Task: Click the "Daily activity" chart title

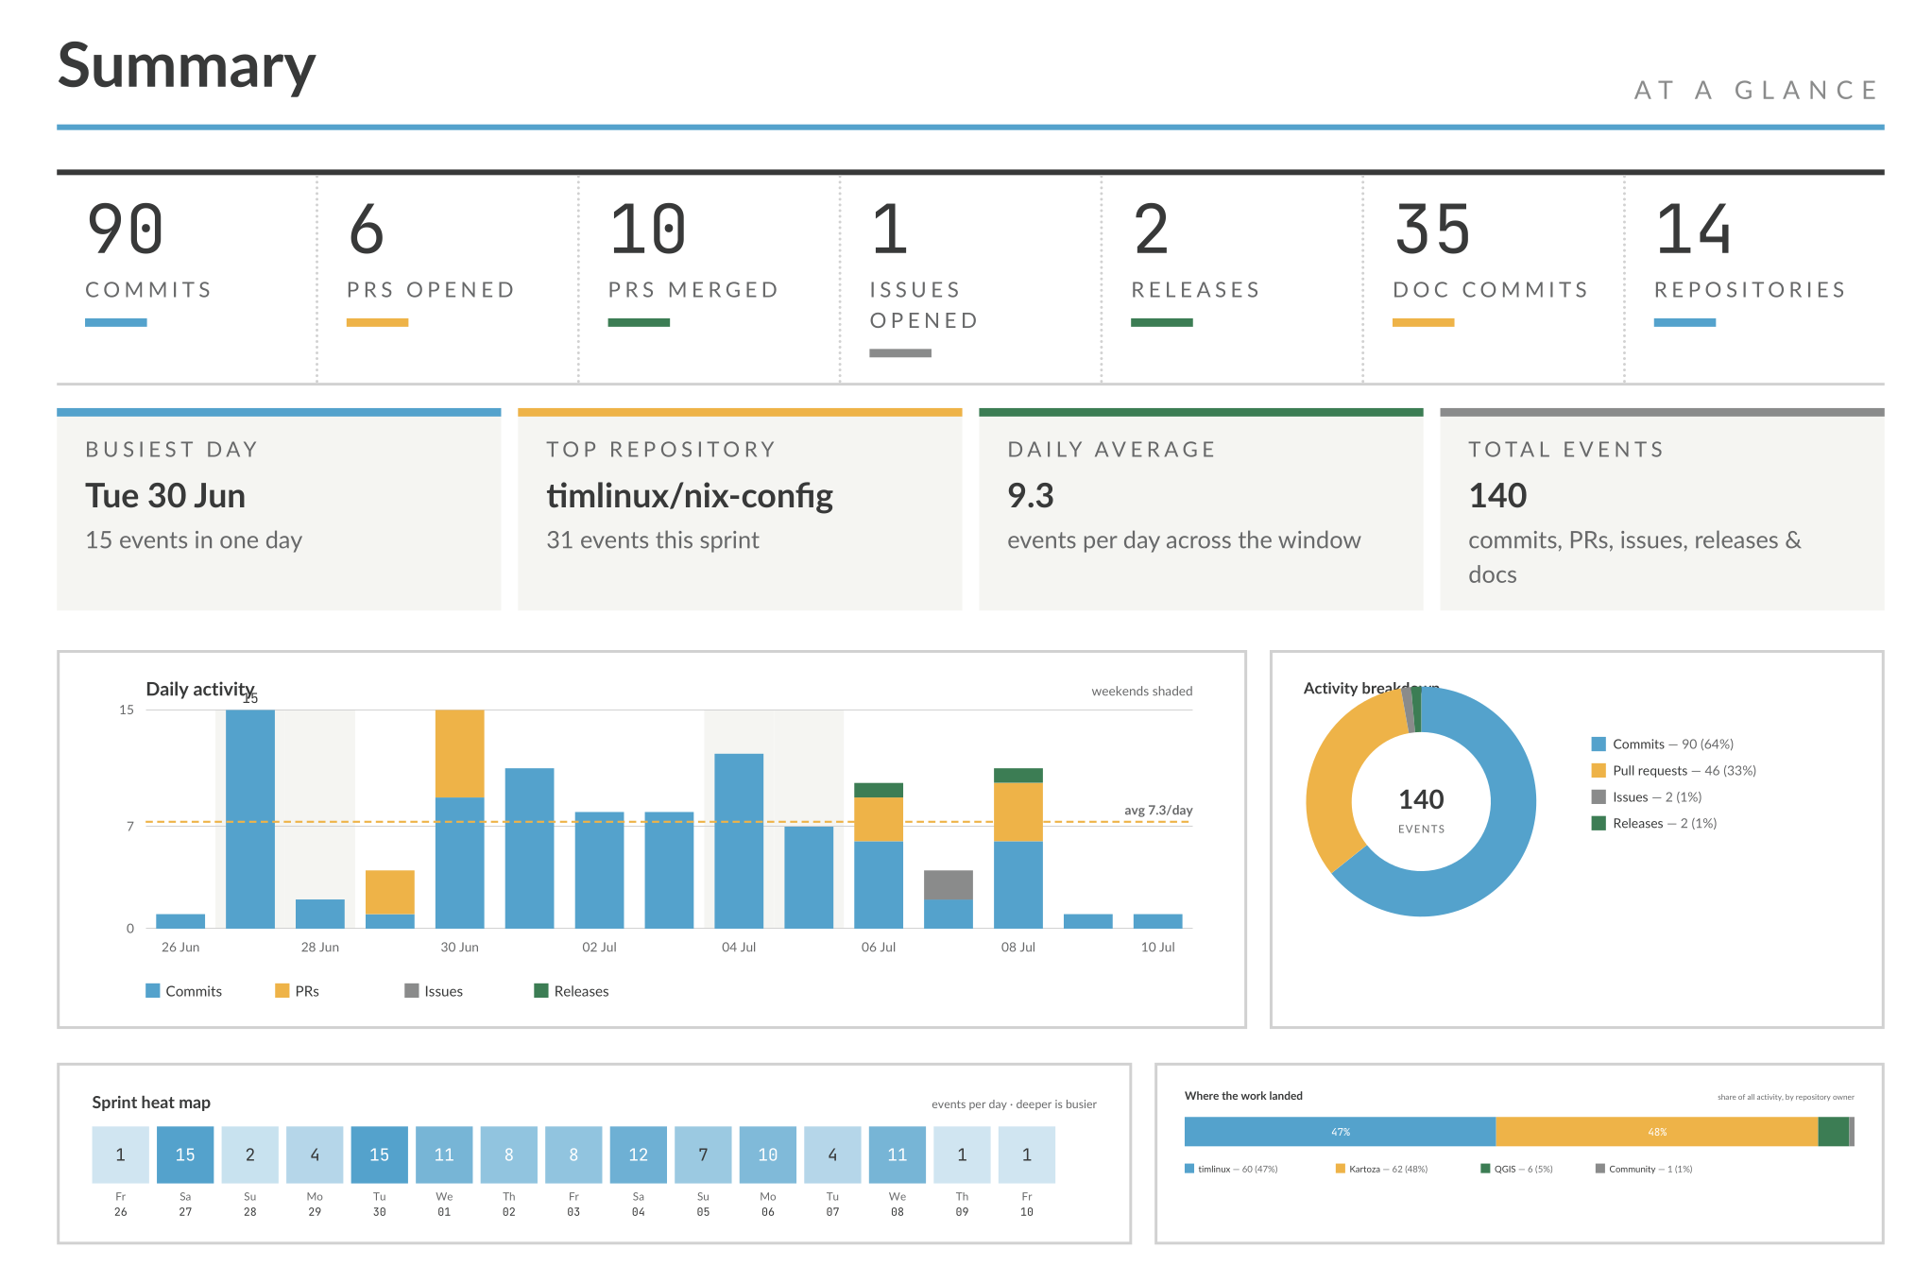Action: click(200, 689)
